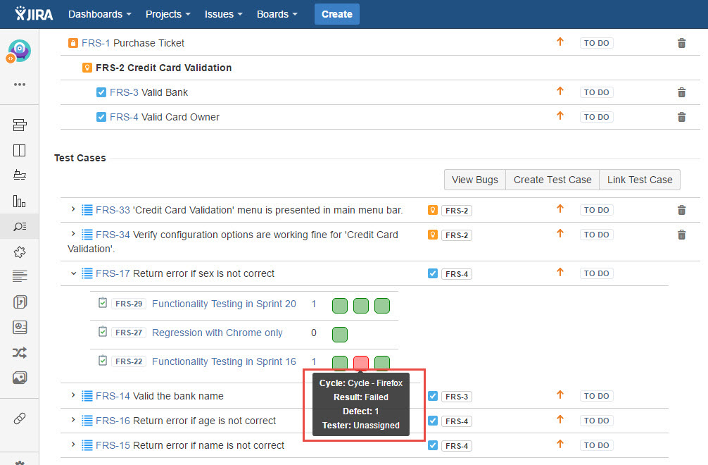
Task: Open the profile card sidebar icon
Action: coord(20,327)
